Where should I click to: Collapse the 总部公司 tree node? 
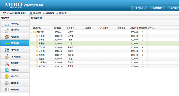point(31,32)
